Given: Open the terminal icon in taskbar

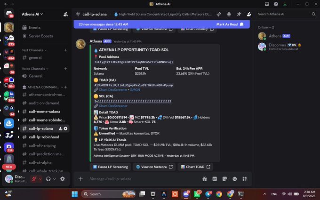Looking at the screenshot, I should 241,194.
